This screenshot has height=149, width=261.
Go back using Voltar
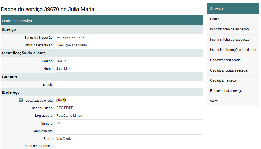[x=214, y=101]
